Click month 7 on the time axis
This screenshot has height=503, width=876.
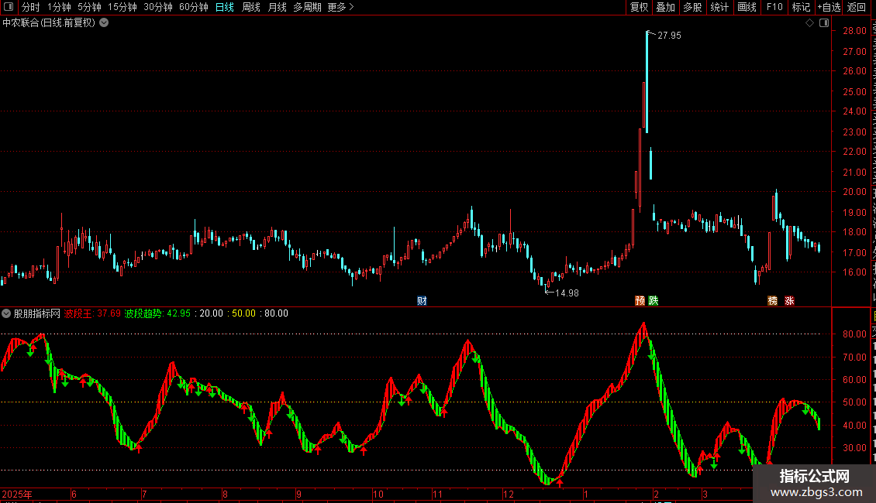pyautogui.click(x=144, y=494)
